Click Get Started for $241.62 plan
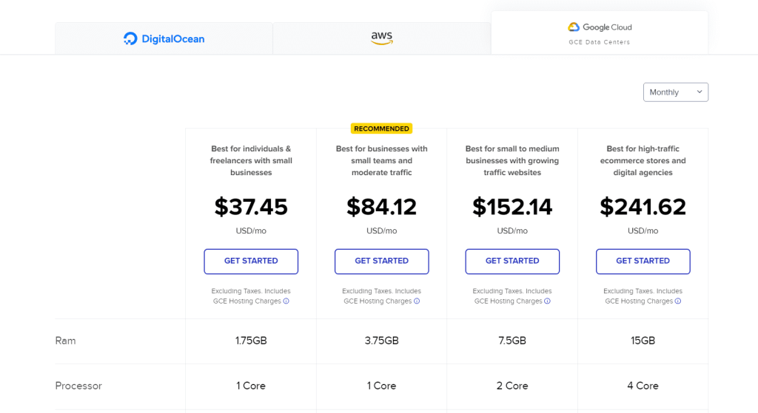 pyautogui.click(x=643, y=261)
